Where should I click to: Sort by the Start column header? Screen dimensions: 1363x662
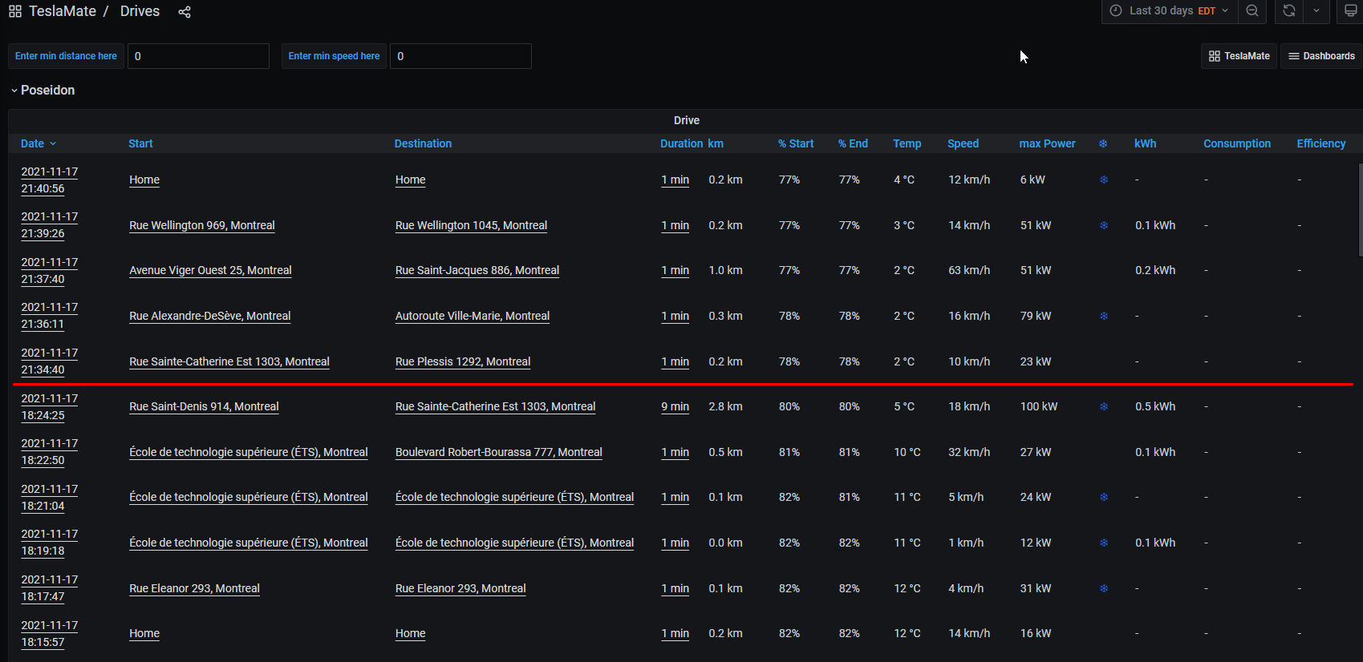[140, 143]
